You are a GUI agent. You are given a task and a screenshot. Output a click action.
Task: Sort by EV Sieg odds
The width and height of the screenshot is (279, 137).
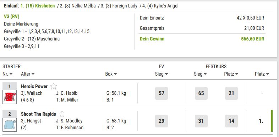[x=162, y=74]
